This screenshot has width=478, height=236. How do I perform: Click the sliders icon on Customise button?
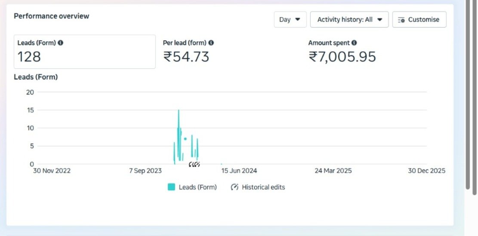tap(401, 20)
